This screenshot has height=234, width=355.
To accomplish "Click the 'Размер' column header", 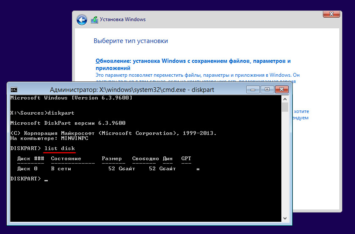I will 112,159.
